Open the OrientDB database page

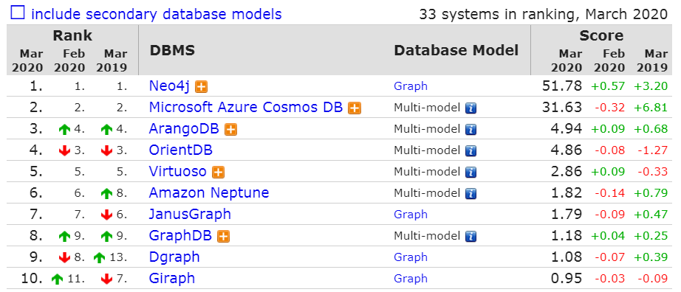[181, 150]
